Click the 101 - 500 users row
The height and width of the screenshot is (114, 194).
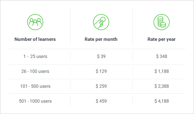point(97,86)
